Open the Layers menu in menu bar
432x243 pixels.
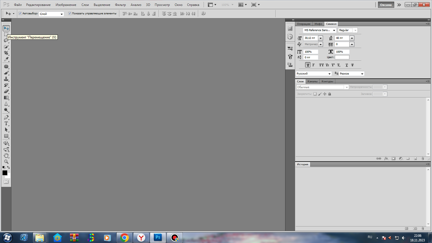85,5
